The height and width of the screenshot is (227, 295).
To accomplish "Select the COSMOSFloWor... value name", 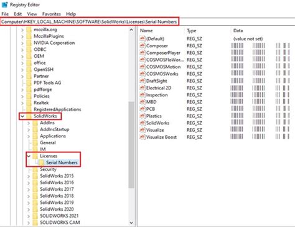I will point(165,60).
